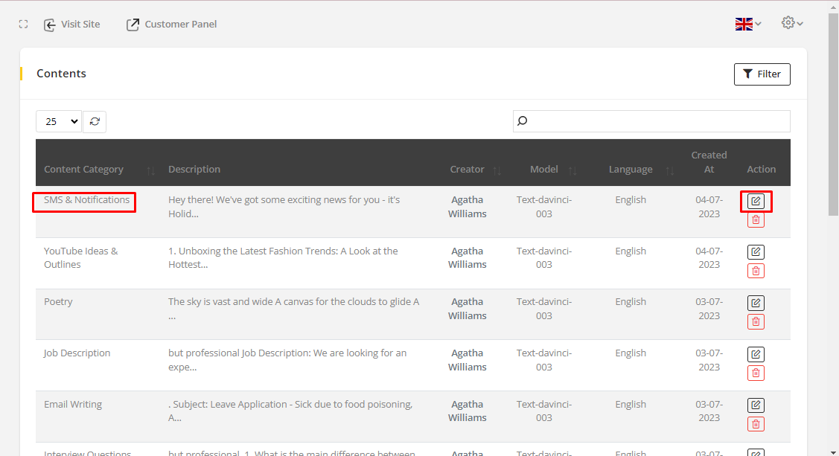The image size is (839, 456).
Task: Click the refresh table icon
Action: click(x=95, y=121)
